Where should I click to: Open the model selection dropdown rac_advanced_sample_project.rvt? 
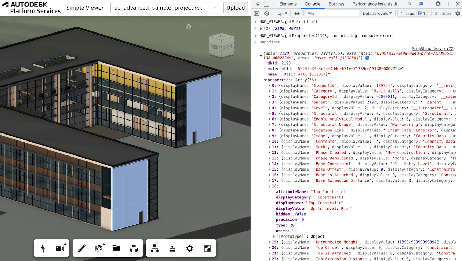[x=164, y=8]
